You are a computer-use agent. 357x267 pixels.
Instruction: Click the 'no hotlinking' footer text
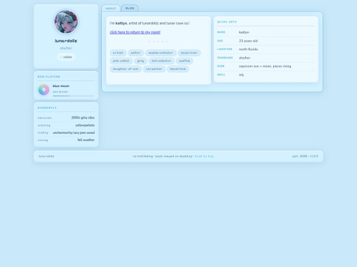[x=143, y=156]
